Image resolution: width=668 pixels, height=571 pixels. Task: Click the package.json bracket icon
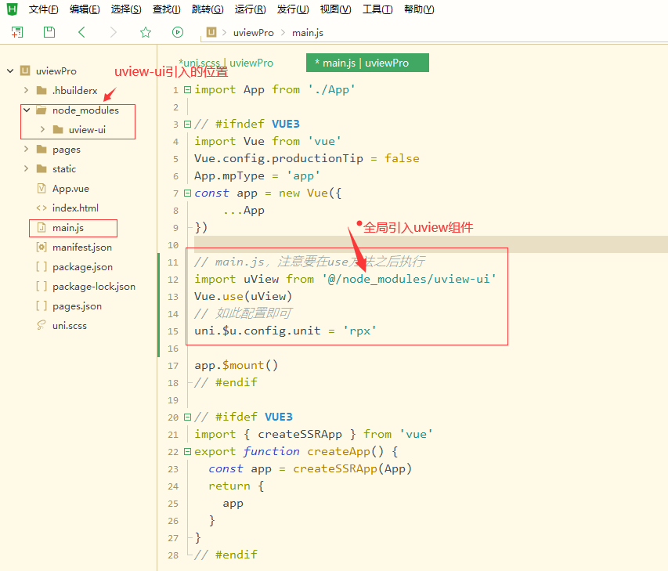click(42, 267)
